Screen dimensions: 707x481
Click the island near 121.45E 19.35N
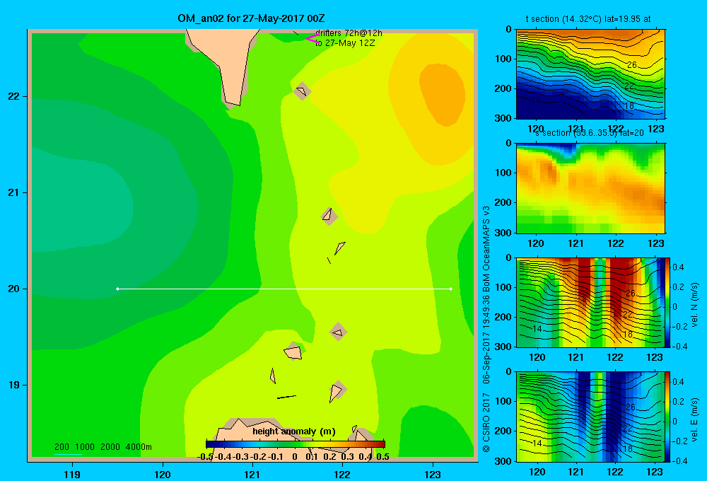[293, 351]
